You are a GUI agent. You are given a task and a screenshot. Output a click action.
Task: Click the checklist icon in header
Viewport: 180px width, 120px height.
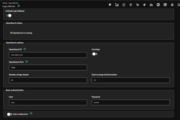coord(124,5)
